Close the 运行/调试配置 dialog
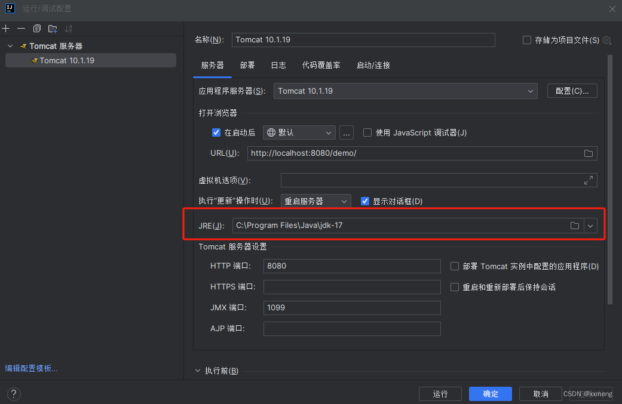Viewport: 622px width, 404px height. coord(612,9)
